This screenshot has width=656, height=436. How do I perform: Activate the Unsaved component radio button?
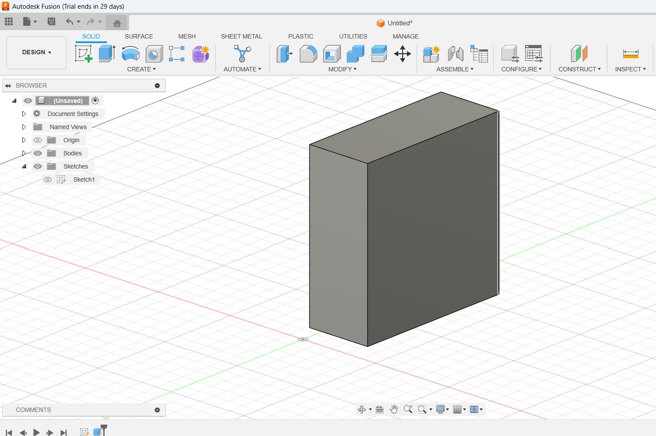click(95, 101)
